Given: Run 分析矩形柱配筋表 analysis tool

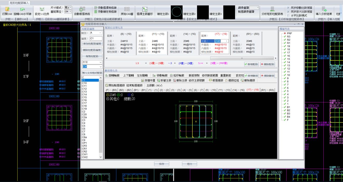Looking at the screenshot, I should tap(272, 9).
